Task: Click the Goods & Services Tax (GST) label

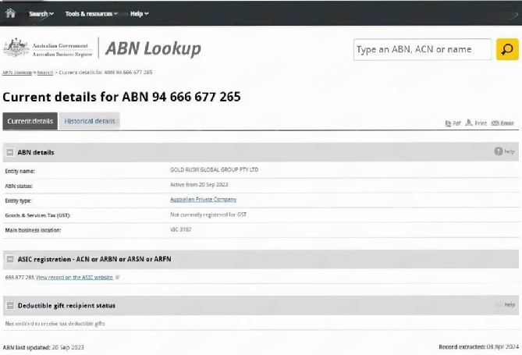Action: [37, 215]
